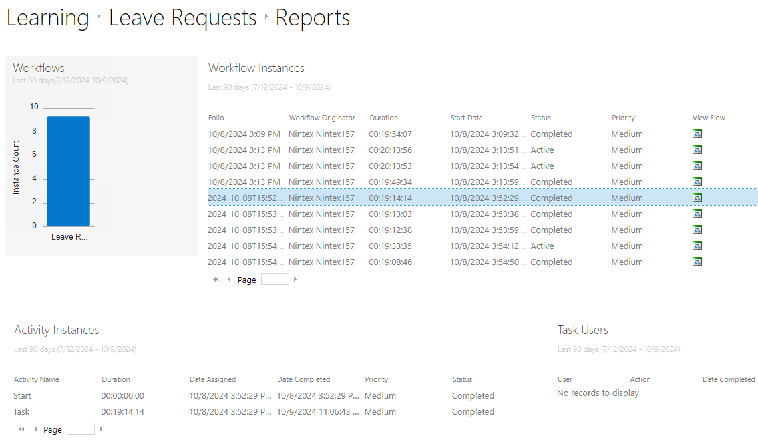The width and height of the screenshot is (758, 440).
Task: Click the Leave R... chart axis label
Action: (69, 236)
